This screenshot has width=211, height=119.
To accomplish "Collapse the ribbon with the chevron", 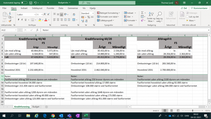I will [209, 25].
